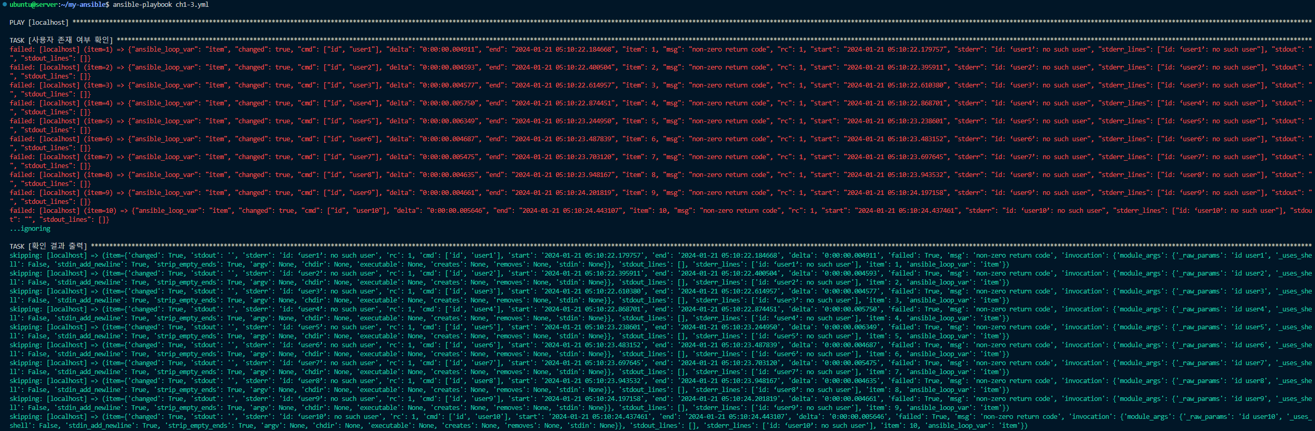Click delta "0:00:00.004911" in failed item=1 line
The width and height of the screenshot is (1315, 431).
click(450, 49)
